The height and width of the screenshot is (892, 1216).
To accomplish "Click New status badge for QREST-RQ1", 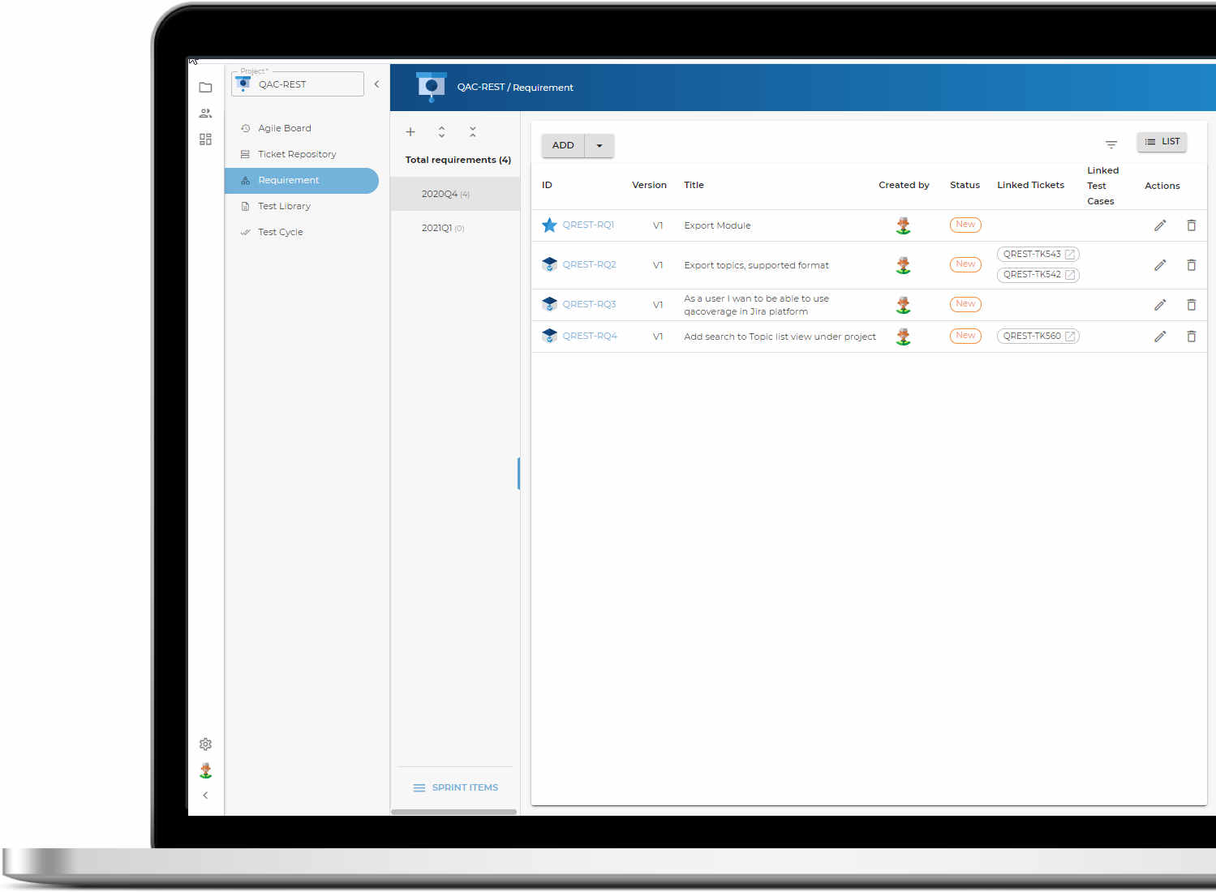I will pyautogui.click(x=965, y=225).
